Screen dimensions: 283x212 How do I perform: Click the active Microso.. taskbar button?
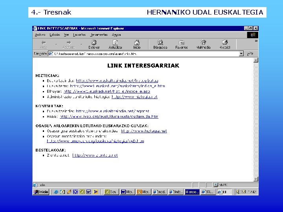coord(192,192)
